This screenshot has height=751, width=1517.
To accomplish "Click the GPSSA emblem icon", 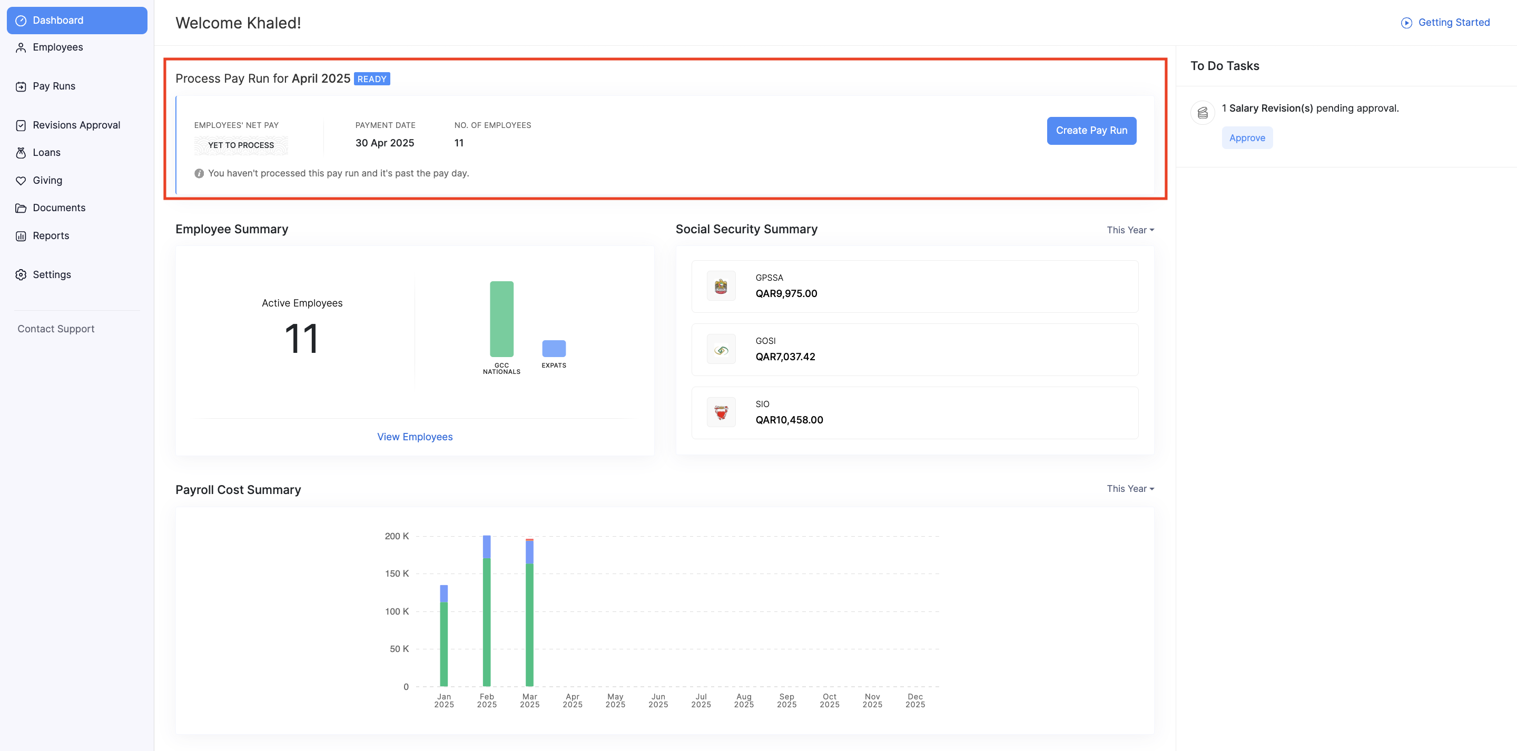I will [x=721, y=286].
